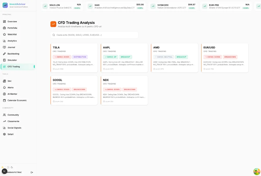261x176 pixels.
Task: Select the Backtesting pencil icon
Action: (5, 54)
